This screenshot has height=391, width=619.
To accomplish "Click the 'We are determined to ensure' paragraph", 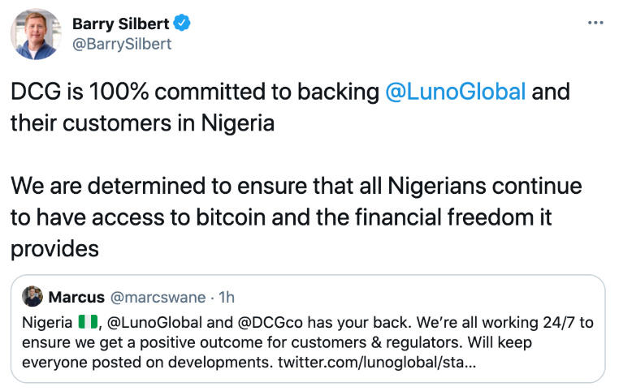I will [x=296, y=186].
